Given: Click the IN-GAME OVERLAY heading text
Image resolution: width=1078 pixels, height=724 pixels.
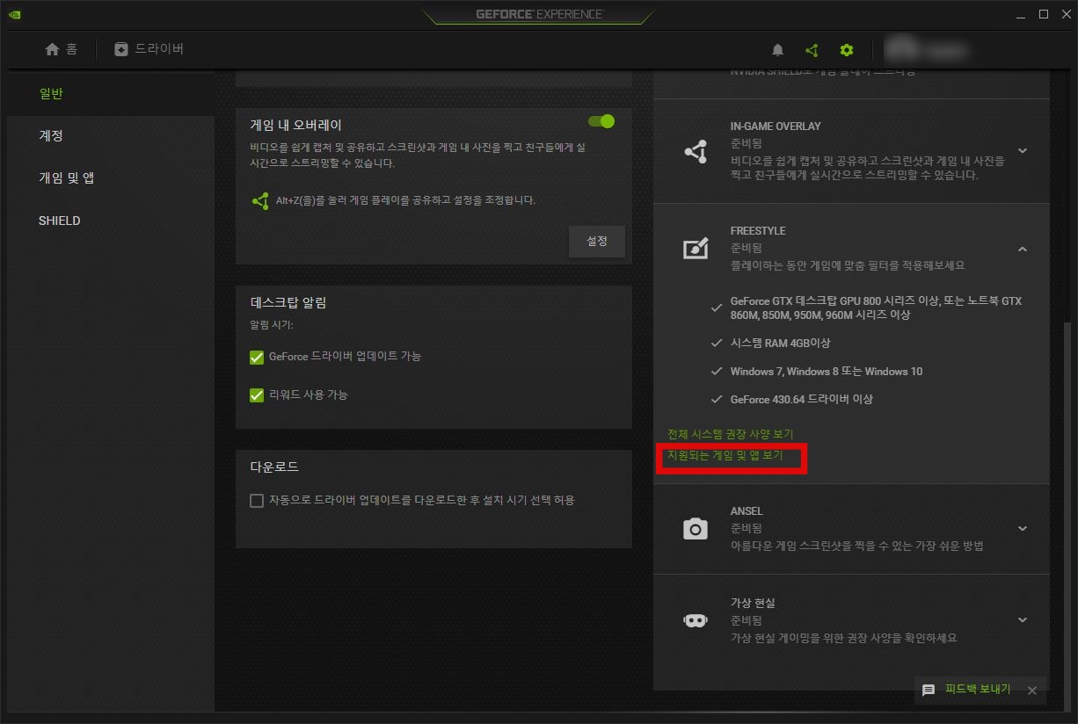Looking at the screenshot, I should [x=776, y=127].
